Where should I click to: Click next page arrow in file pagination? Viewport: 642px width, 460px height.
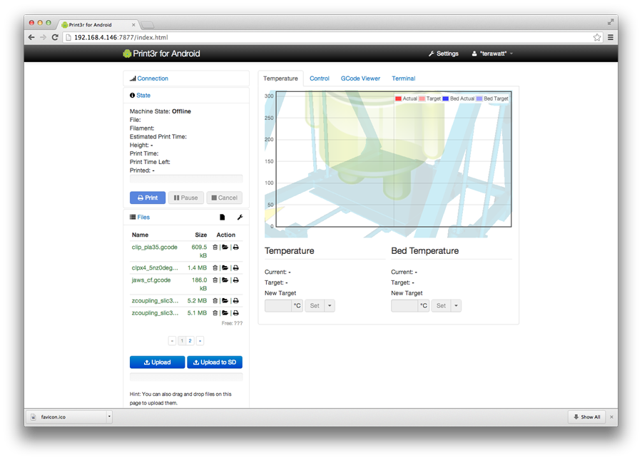[x=200, y=340]
